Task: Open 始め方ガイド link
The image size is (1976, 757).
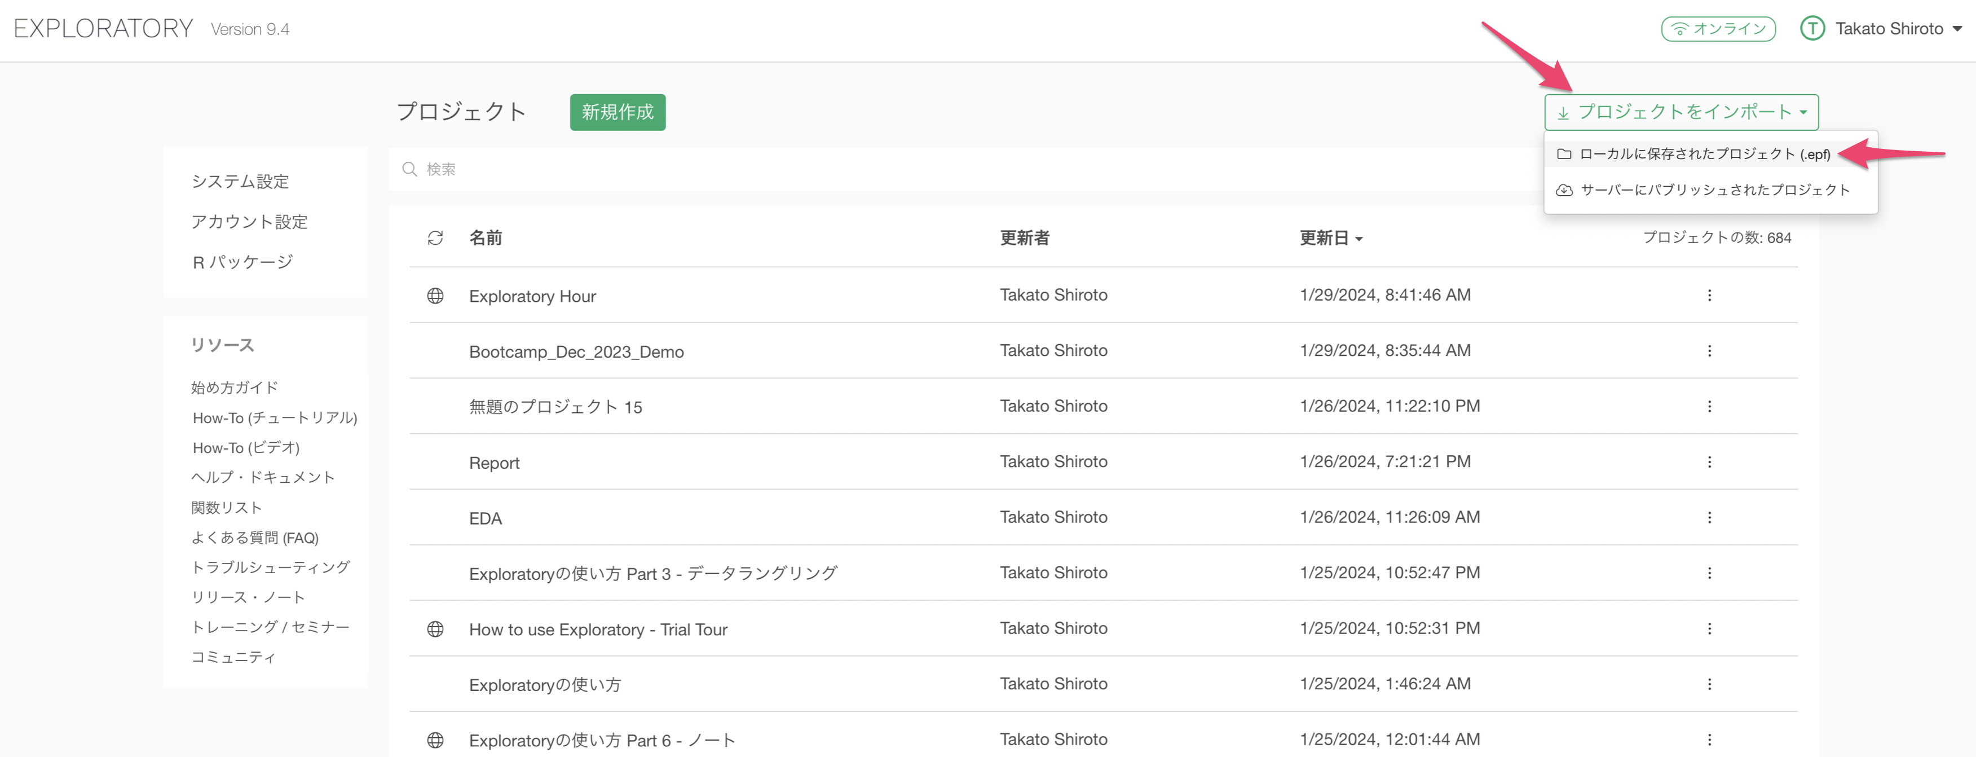Action: [235, 388]
